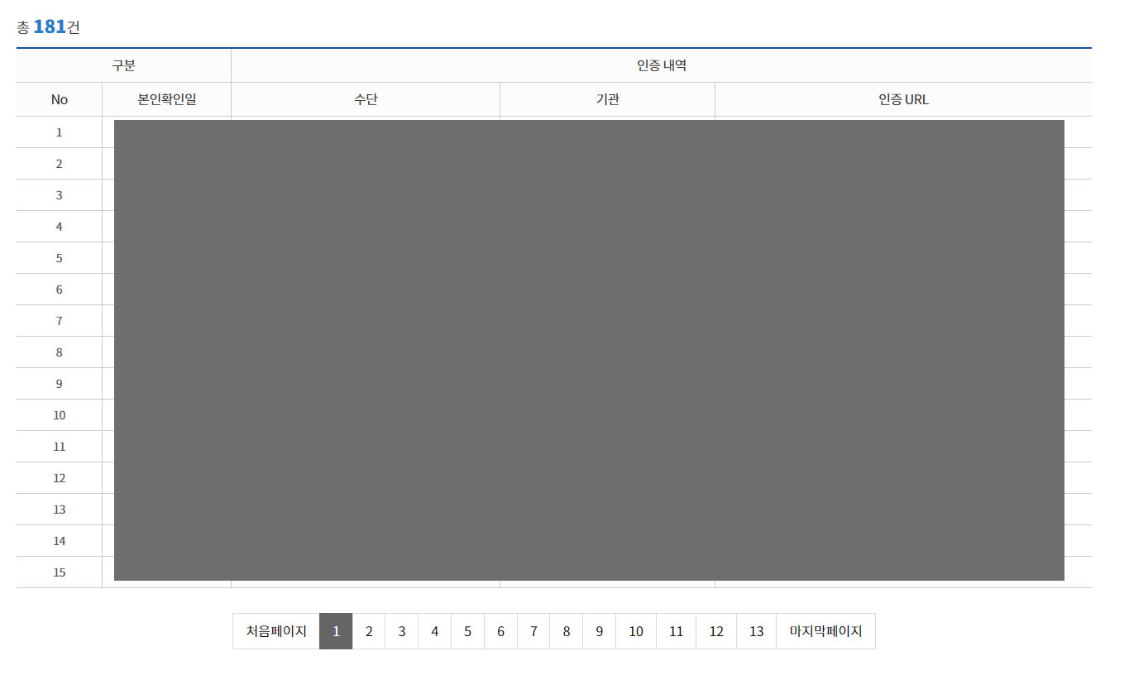Screen dimensions: 1129x675
Task: Select row number 15 cell
Action: pyautogui.click(x=60, y=572)
